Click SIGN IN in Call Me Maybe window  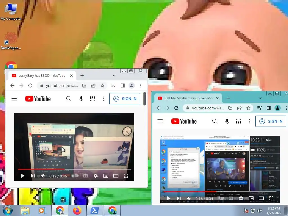pos(271,121)
